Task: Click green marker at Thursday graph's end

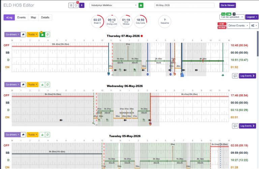Action: pos(223,75)
